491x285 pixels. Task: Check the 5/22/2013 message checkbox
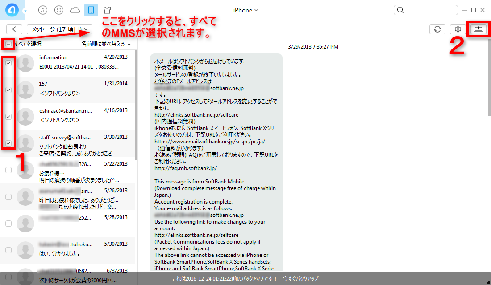point(8,170)
